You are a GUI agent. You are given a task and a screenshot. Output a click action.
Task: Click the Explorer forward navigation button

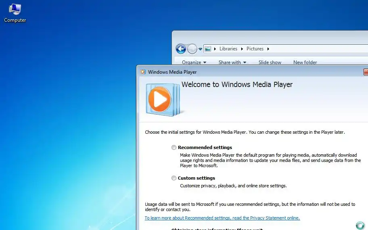point(192,49)
